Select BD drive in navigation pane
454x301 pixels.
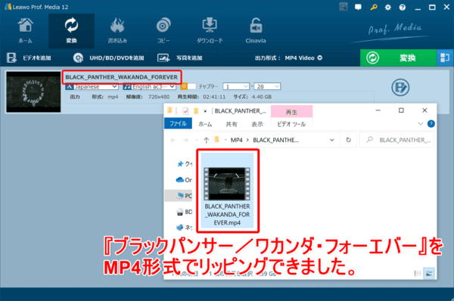tap(185, 212)
